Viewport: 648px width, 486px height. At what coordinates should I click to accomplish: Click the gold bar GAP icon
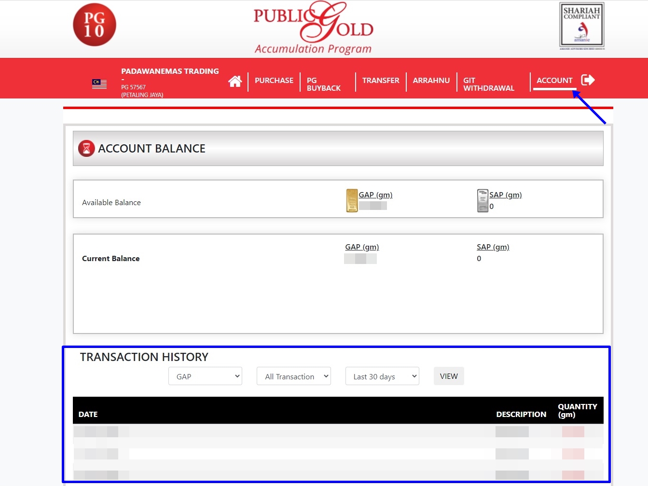pyautogui.click(x=352, y=200)
